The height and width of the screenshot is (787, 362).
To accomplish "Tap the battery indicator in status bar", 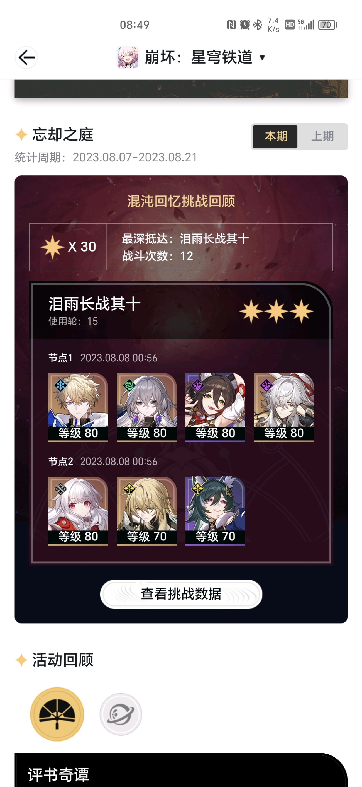I will [x=327, y=25].
